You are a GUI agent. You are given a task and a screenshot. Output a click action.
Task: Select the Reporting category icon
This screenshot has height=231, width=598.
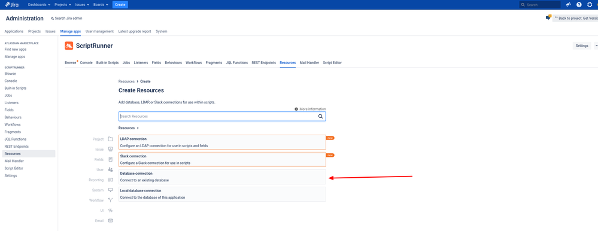(x=111, y=180)
